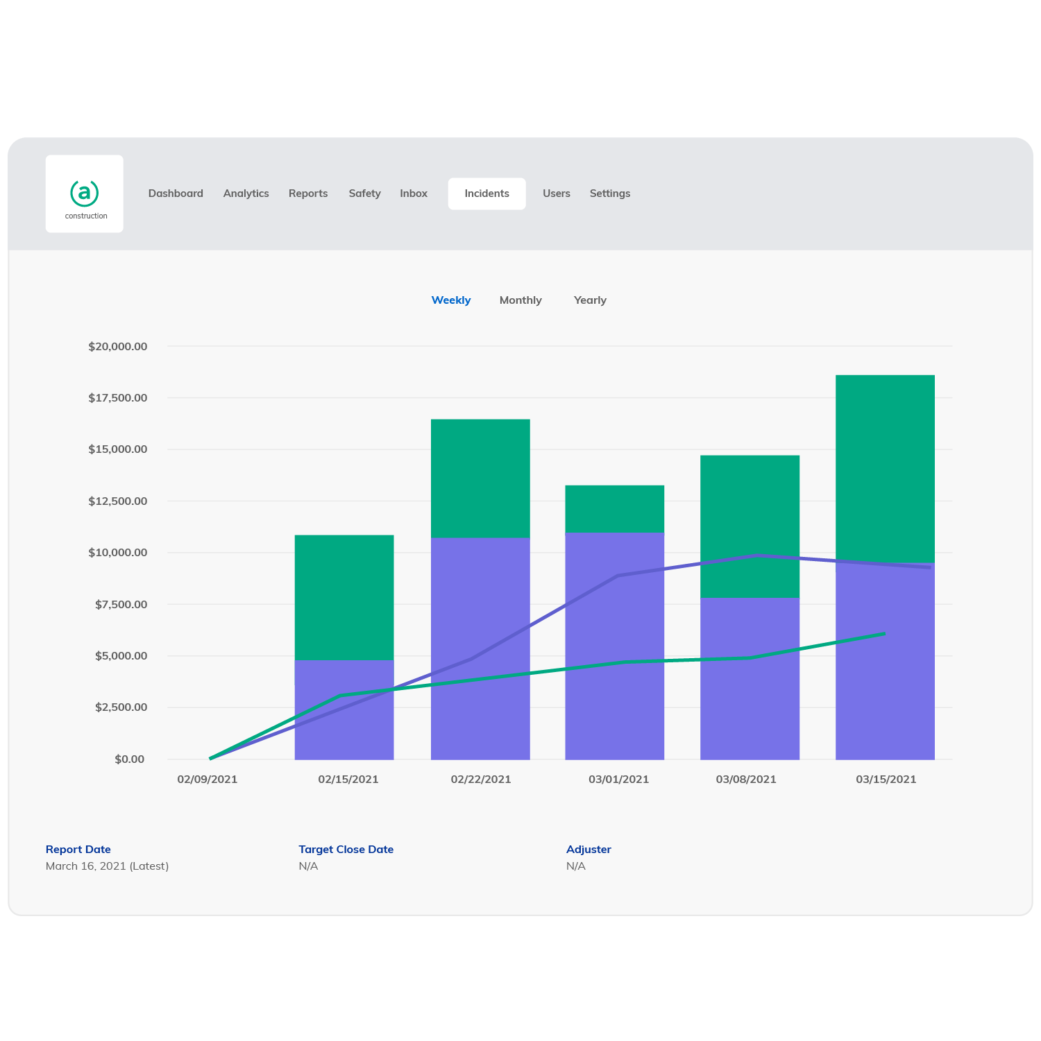Click the $17,500.00 axis value
The width and height of the screenshot is (1041, 1041).
(x=118, y=398)
